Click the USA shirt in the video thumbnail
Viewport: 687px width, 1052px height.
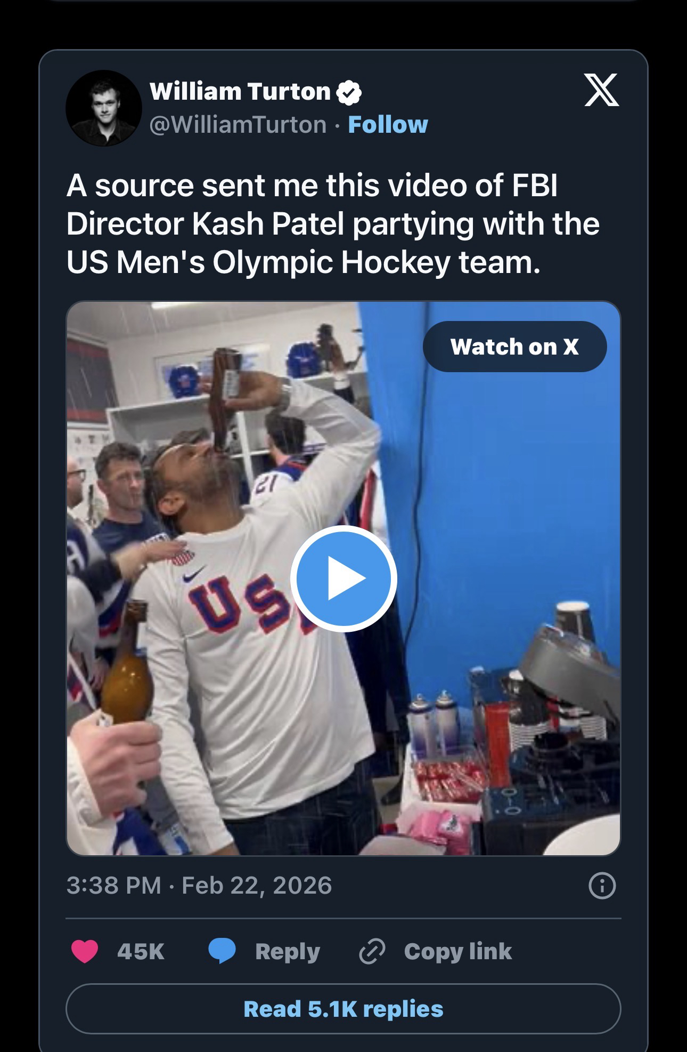click(x=240, y=666)
